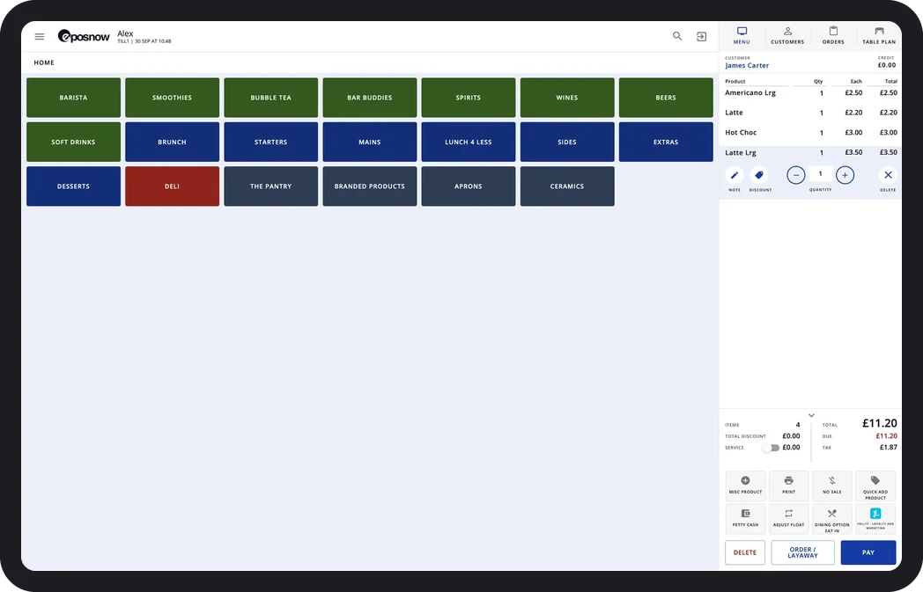Click the search magnifier icon
The width and height of the screenshot is (923, 592).
[677, 36]
